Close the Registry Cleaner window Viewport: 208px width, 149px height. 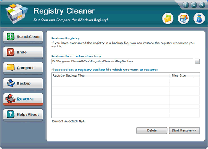(x=202, y=5)
